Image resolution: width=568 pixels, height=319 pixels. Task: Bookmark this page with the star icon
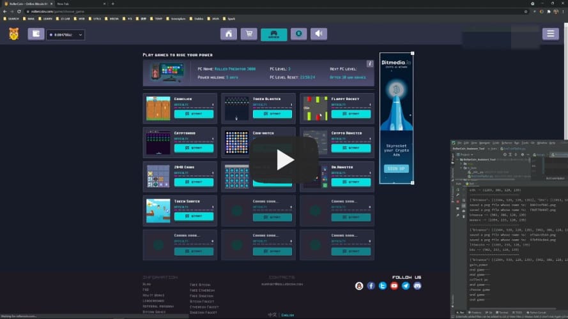click(x=526, y=11)
